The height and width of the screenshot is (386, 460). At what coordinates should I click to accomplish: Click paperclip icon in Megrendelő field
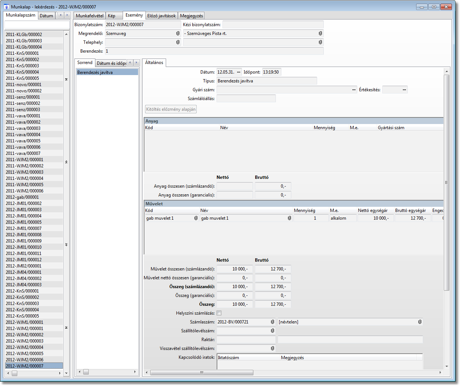click(x=178, y=33)
